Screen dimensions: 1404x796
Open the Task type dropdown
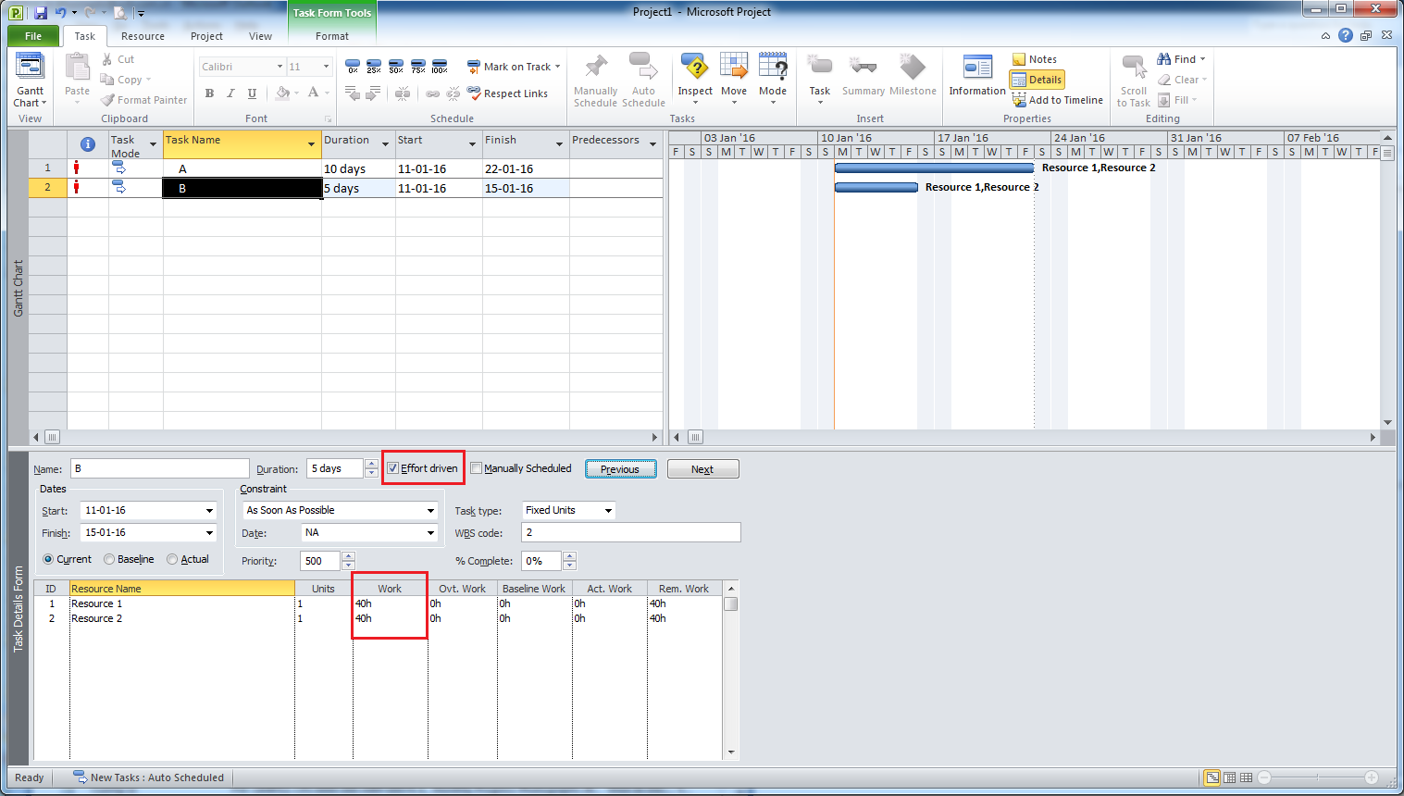click(x=608, y=511)
